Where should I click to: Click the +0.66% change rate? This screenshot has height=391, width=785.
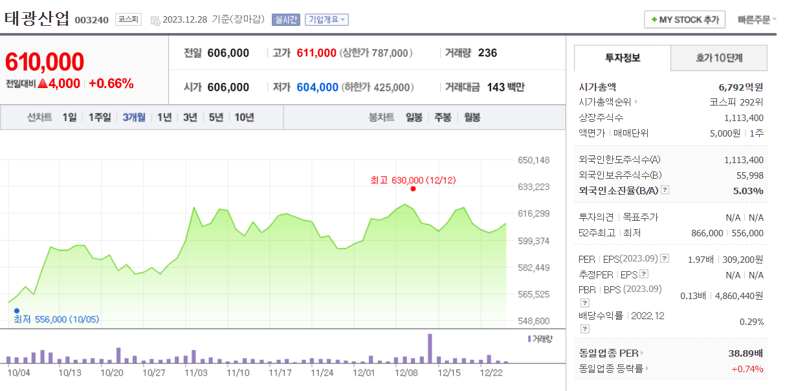click(x=111, y=84)
